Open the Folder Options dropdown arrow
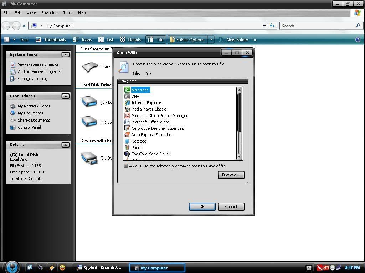Viewport: 365px width, 273px height. [x=211, y=40]
